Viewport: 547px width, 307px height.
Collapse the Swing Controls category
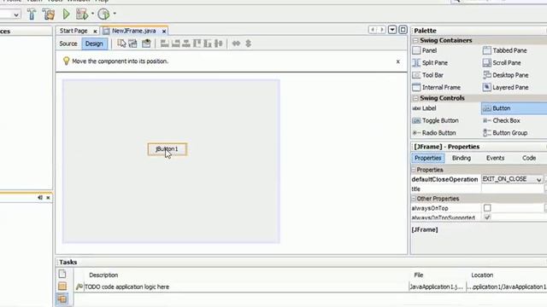[415, 99]
